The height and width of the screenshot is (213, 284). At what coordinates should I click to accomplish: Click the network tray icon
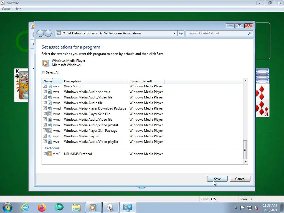click(249, 208)
